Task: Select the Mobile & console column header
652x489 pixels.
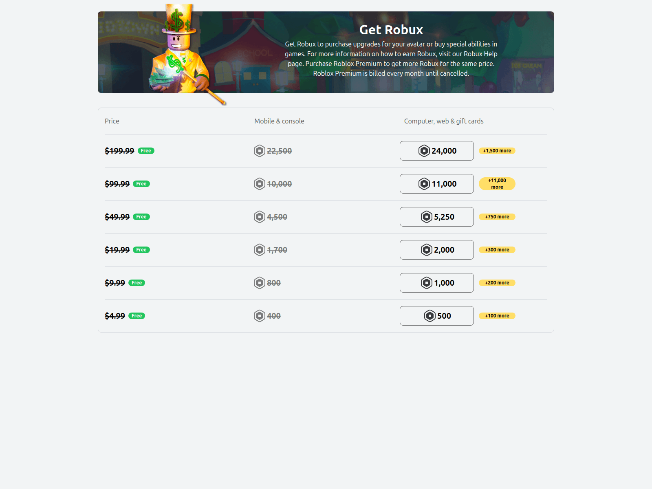Action: click(x=279, y=121)
